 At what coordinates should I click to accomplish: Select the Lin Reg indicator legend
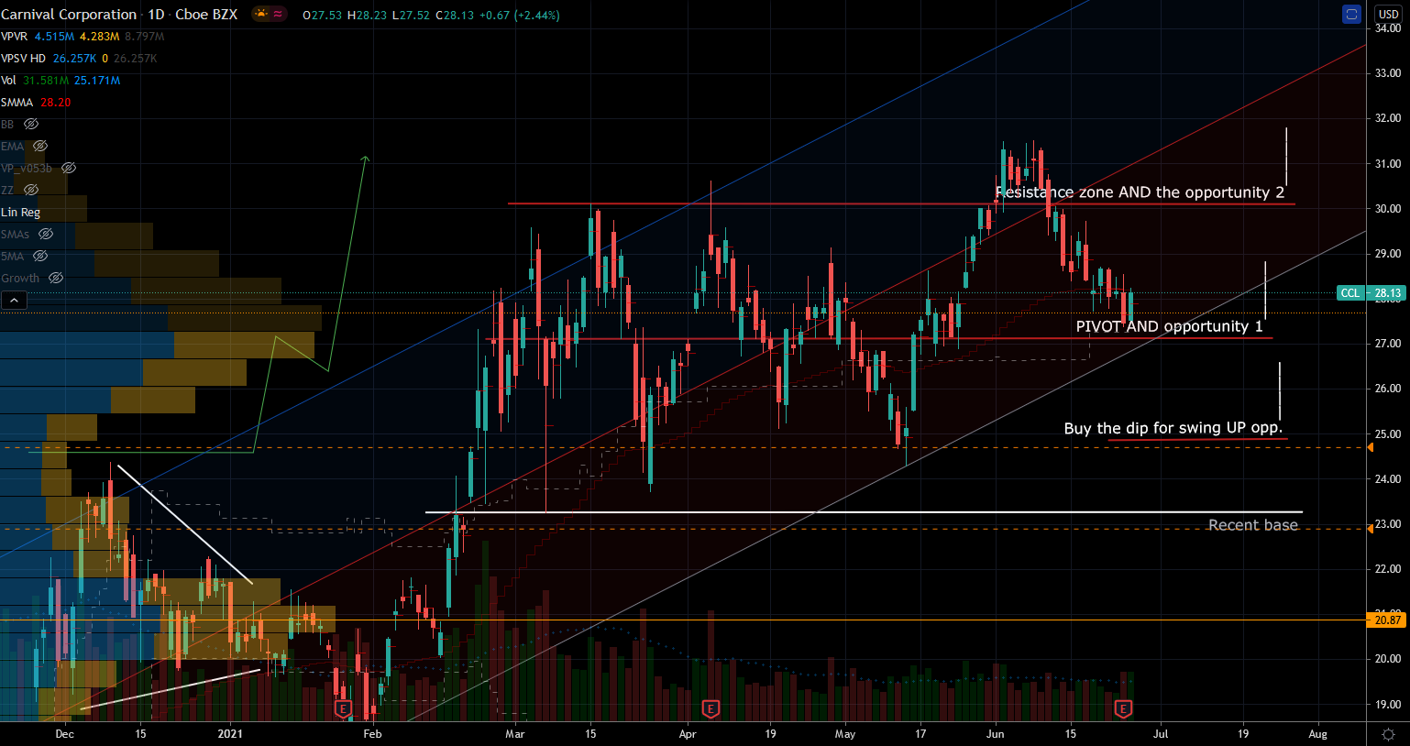pyautogui.click(x=20, y=212)
